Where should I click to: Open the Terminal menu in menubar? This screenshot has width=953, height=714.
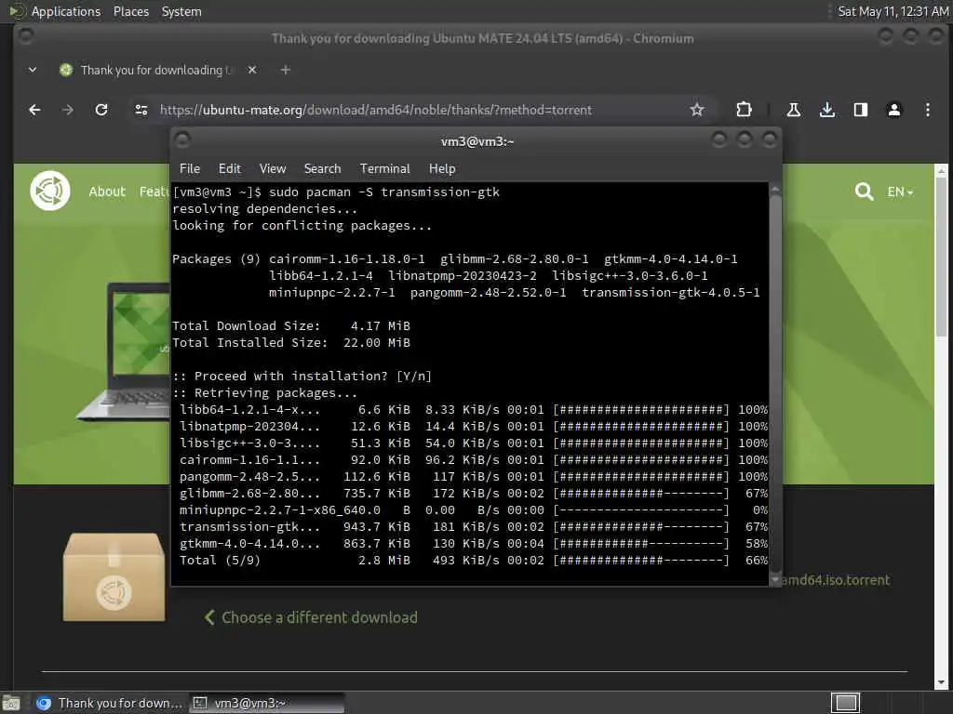(384, 168)
